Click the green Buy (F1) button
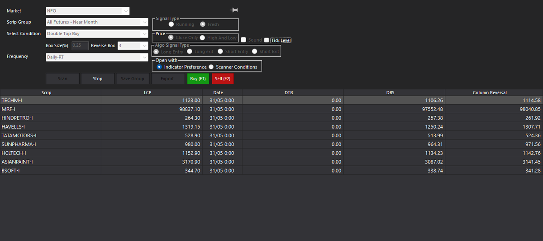 198,79
